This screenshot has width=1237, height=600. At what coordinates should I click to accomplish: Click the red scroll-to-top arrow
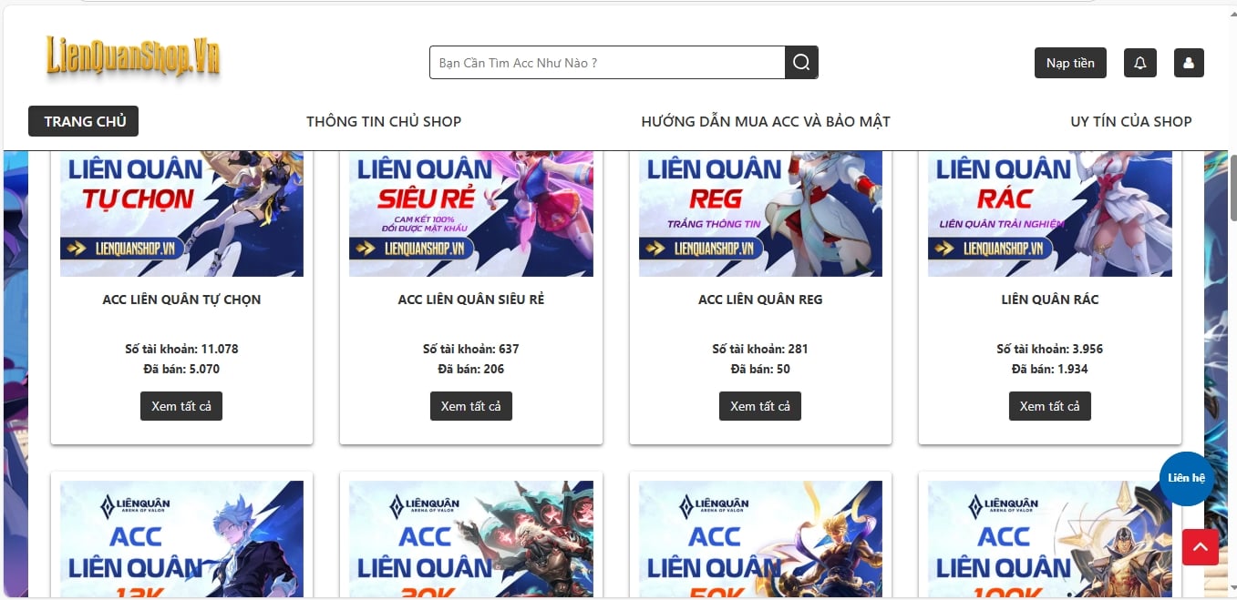click(1201, 547)
